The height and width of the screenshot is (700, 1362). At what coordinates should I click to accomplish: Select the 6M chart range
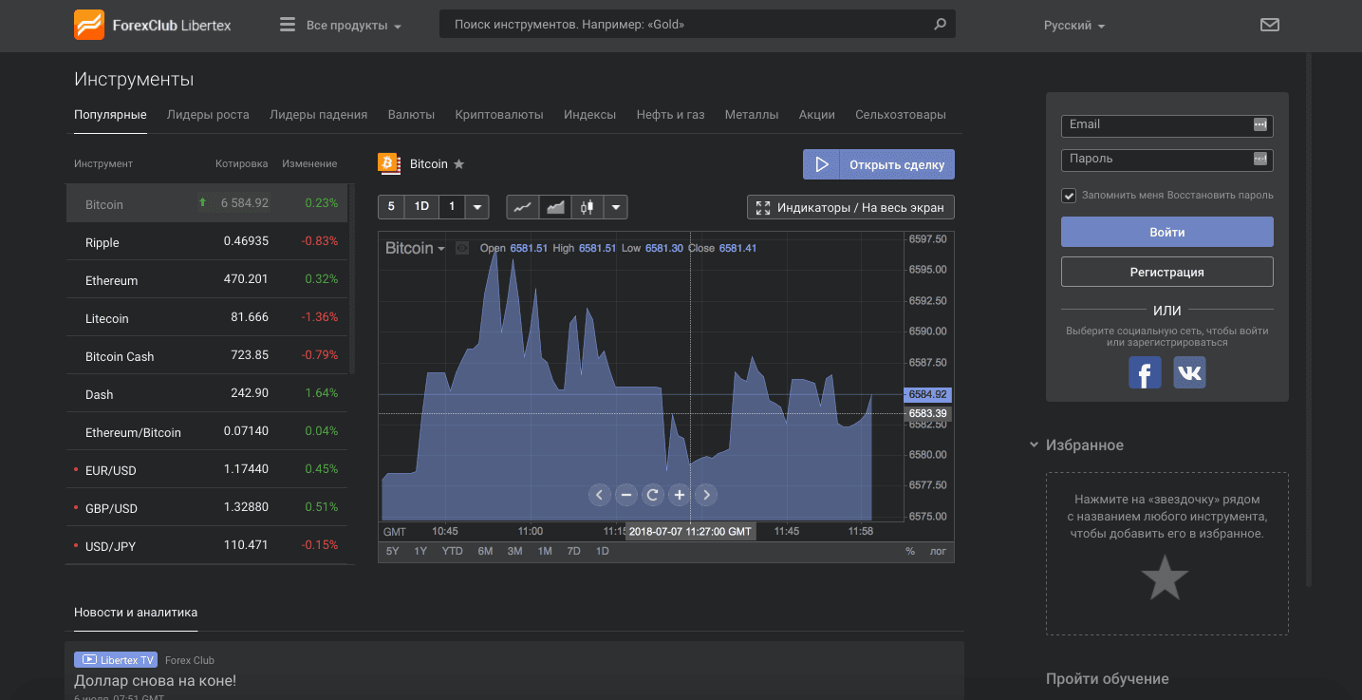[485, 551]
